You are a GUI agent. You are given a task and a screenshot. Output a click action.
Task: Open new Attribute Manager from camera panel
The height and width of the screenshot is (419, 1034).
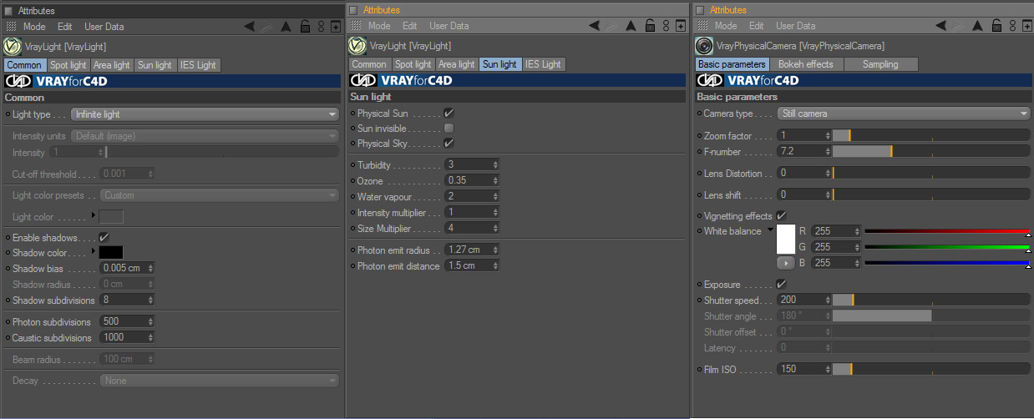pos(1027,27)
